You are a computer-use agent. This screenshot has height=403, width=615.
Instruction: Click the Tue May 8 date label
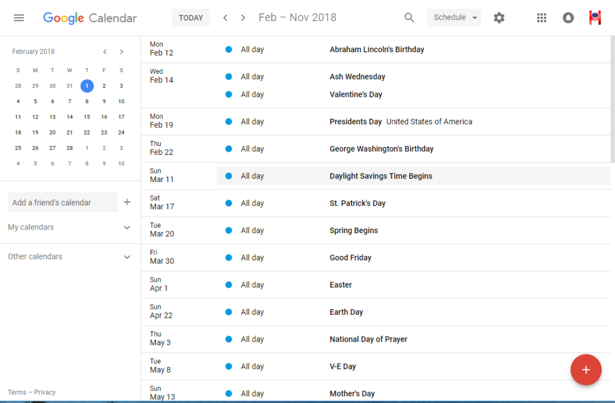coord(160,366)
